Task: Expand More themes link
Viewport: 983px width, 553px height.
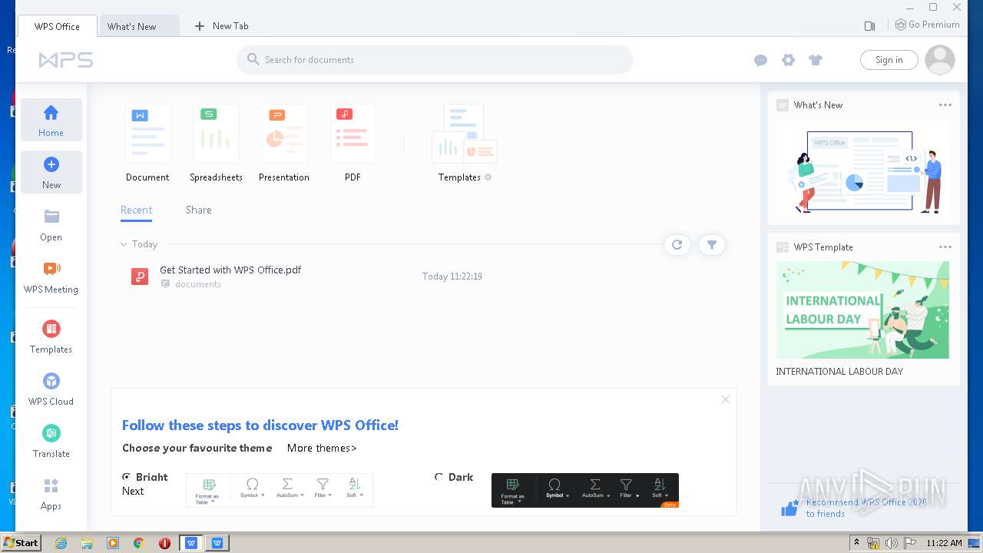Action: [x=322, y=448]
